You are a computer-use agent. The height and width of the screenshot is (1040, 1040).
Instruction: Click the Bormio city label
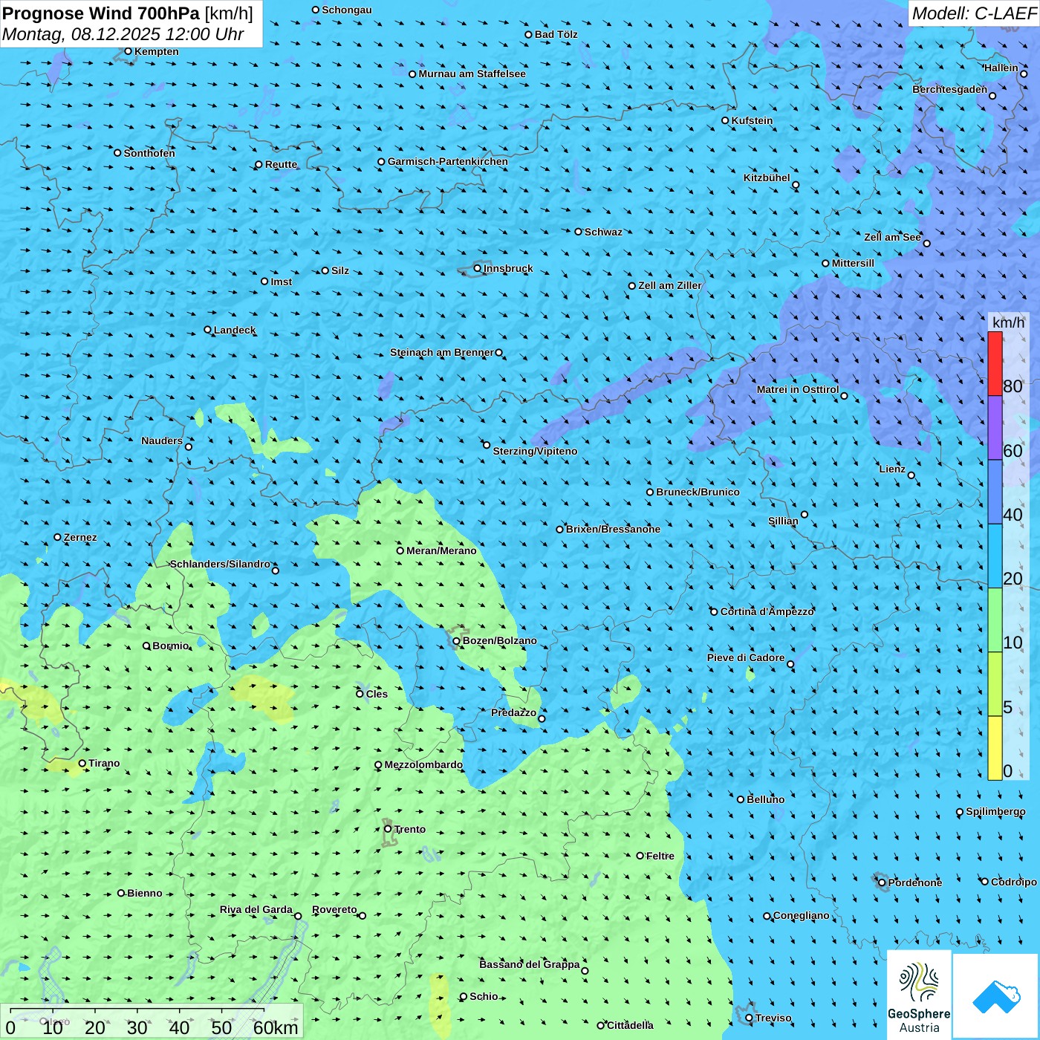coord(171,646)
